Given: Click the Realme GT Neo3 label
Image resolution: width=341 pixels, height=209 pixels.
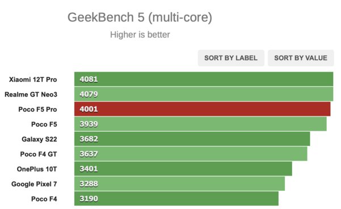Looking at the screenshot, I should tap(31, 94).
